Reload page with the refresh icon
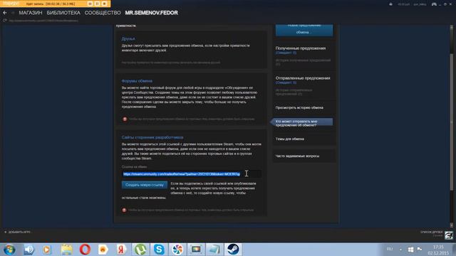 tap(5, 21)
